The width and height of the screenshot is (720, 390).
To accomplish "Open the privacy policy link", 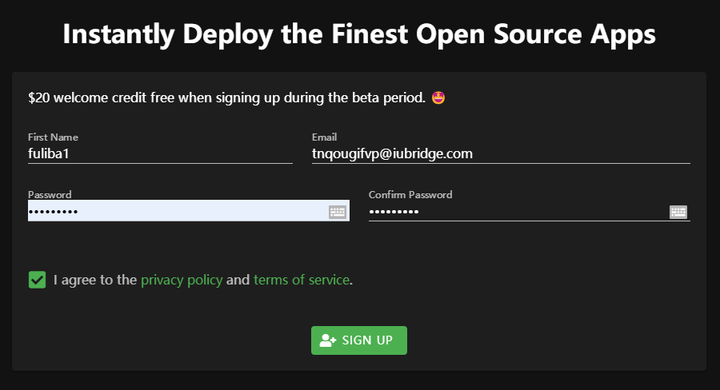I will coord(182,280).
